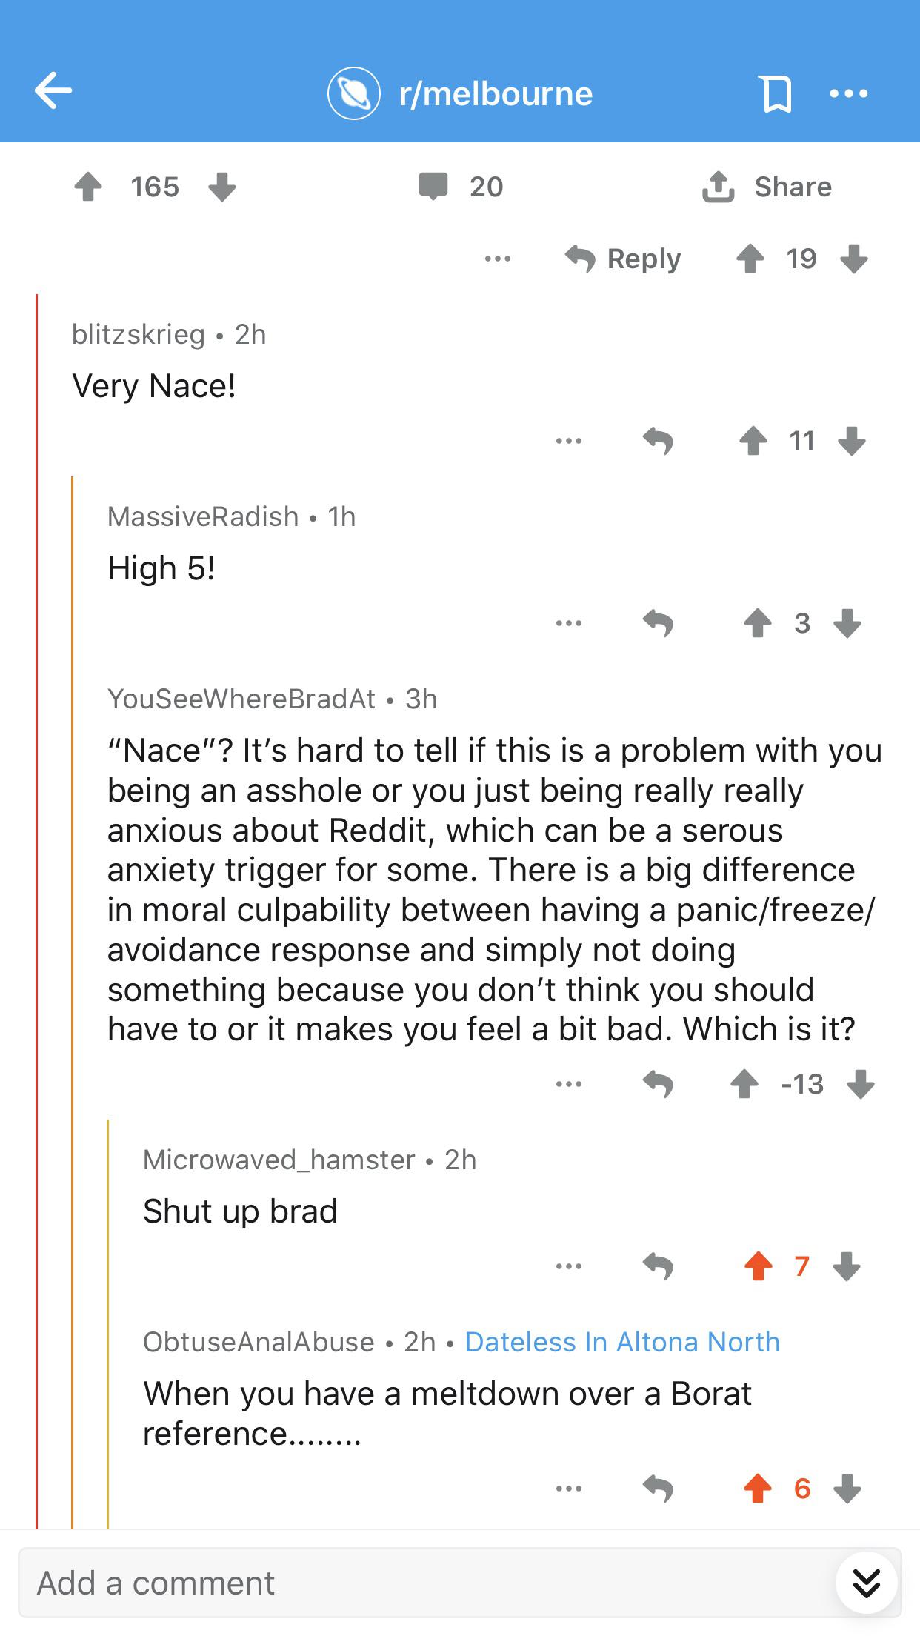
Task: Open Microwaved_hamster's profile
Action: (x=277, y=1158)
